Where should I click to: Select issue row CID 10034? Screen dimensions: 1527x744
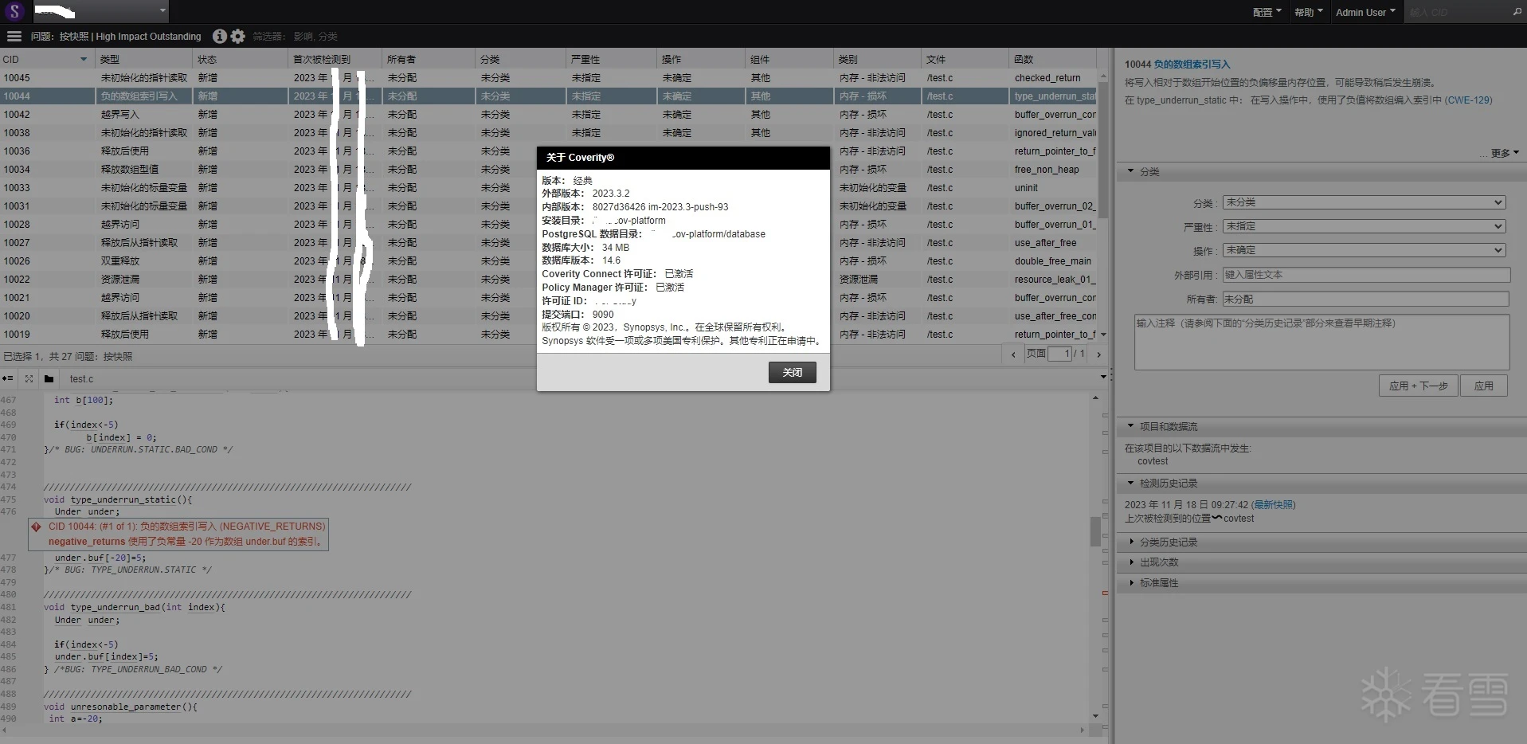[x=548, y=170]
